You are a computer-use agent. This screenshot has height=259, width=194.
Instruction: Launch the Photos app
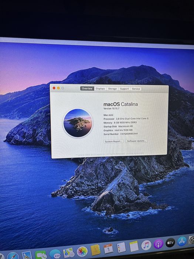[x=82, y=251]
